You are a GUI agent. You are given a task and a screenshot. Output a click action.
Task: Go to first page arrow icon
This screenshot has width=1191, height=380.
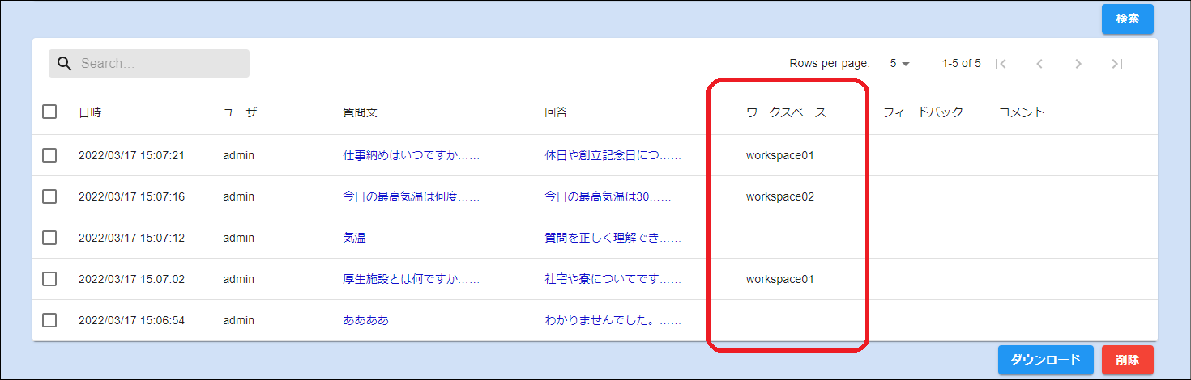(x=1001, y=64)
